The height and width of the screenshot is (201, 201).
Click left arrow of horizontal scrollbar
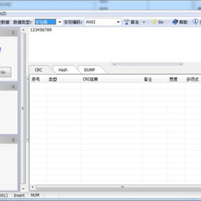pos(32,187)
